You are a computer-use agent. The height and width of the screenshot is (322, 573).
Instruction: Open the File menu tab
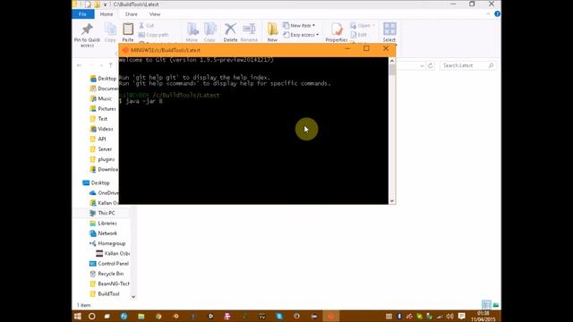tap(83, 14)
